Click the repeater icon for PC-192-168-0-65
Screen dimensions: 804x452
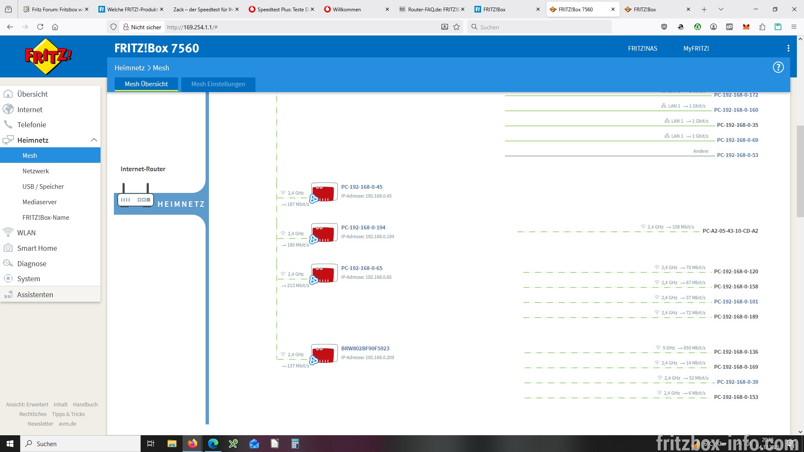coord(324,273)
